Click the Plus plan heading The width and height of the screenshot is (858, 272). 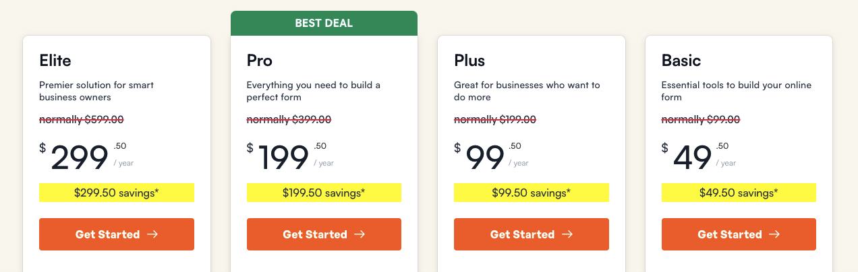click(469, 61)
